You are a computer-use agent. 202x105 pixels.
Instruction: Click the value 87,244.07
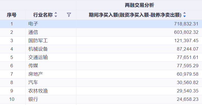[x=188, y=49]
